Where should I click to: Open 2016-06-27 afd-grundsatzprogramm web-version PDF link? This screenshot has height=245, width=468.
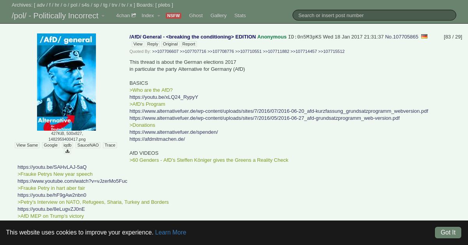point(264,118)
